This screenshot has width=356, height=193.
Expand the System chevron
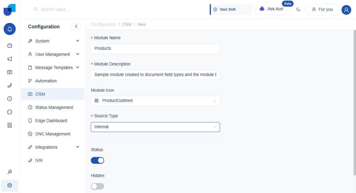pos(78,41)
